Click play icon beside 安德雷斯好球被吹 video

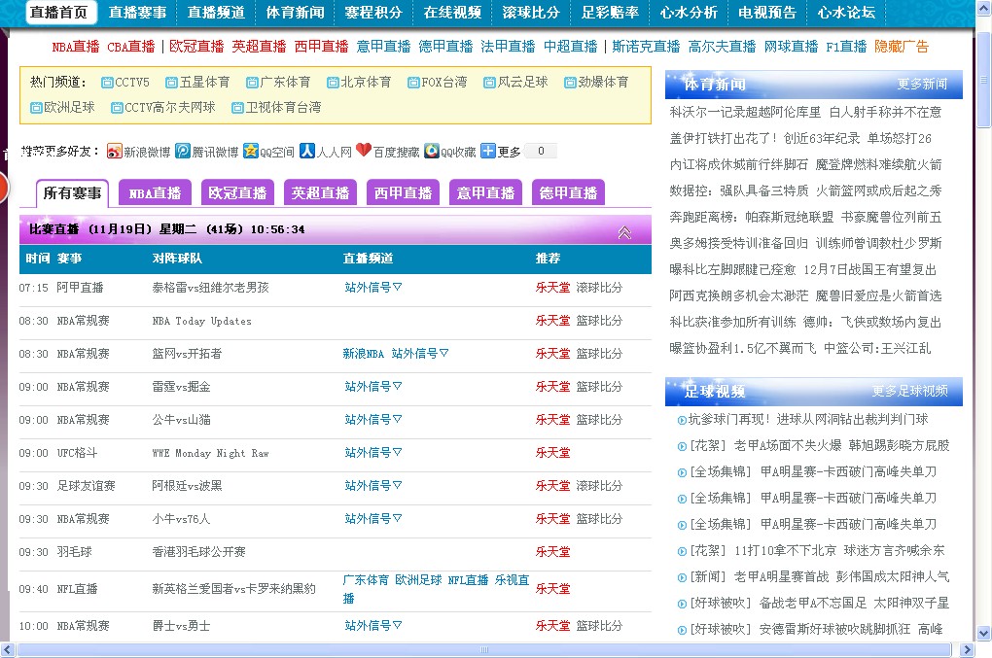pos(682,630)
